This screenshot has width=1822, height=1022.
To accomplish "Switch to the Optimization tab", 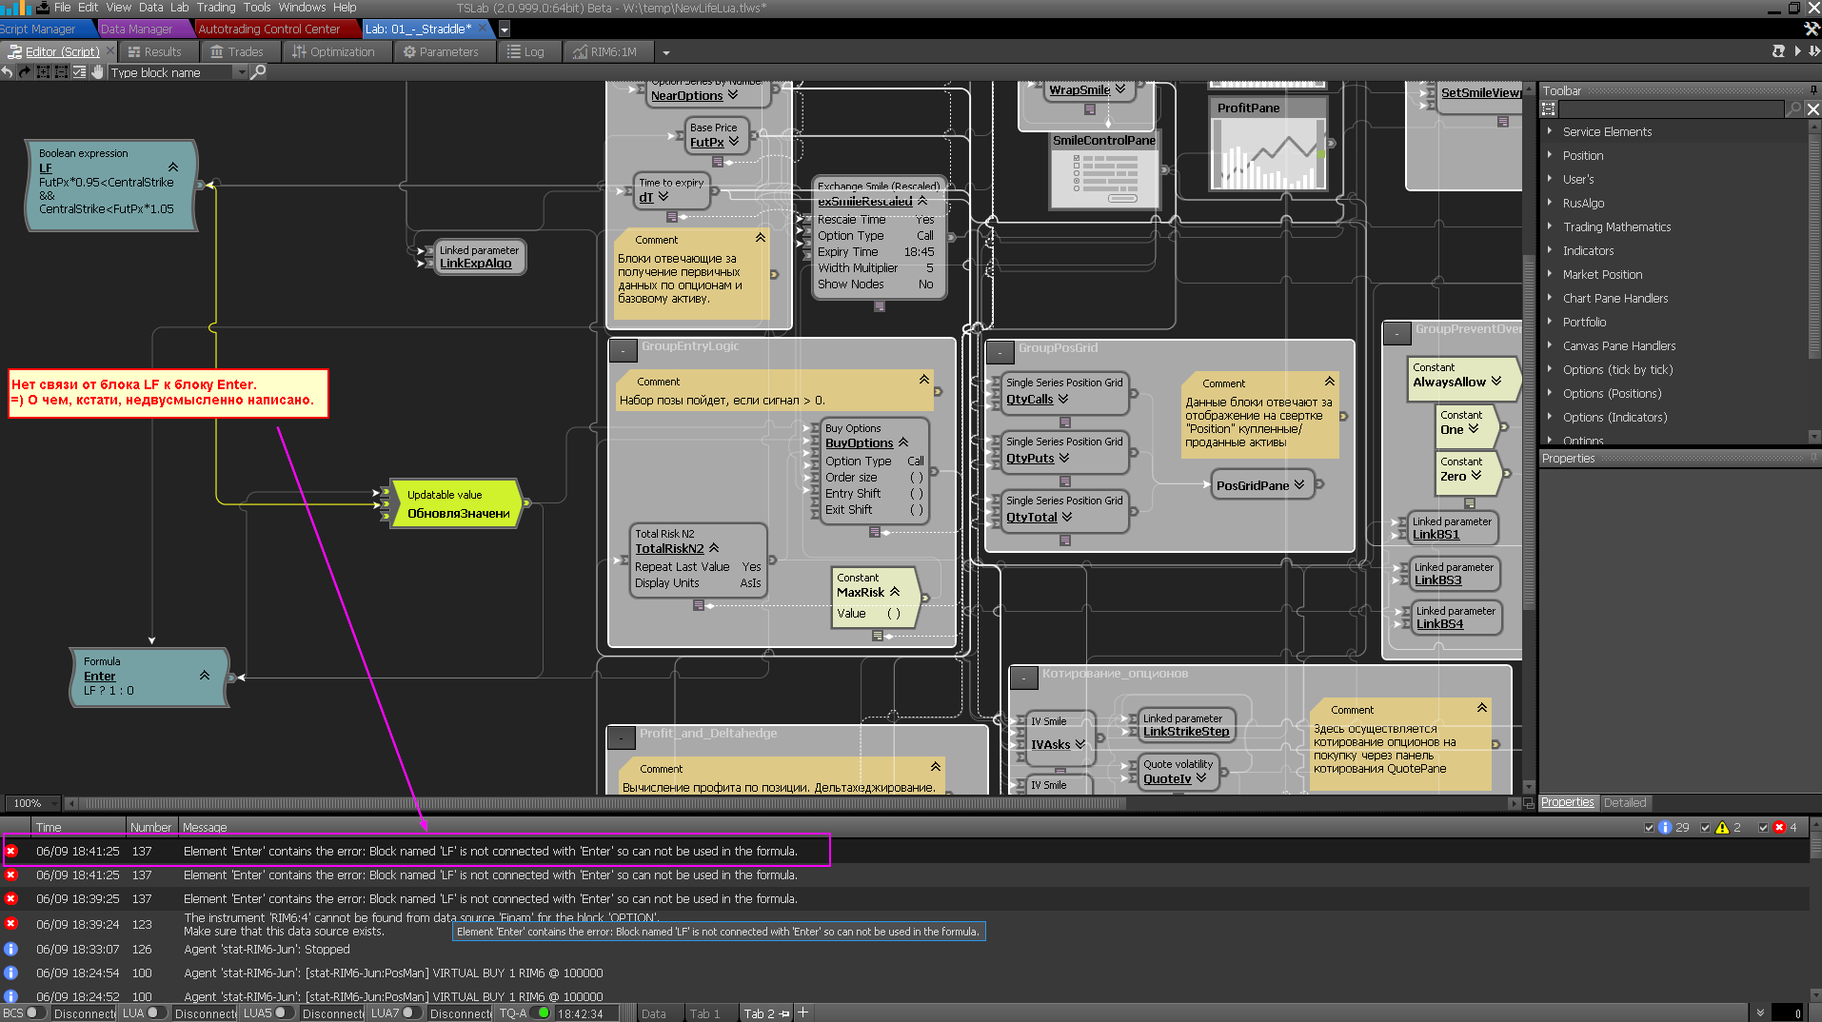I will pyautogui.click(x=333, y=51).
